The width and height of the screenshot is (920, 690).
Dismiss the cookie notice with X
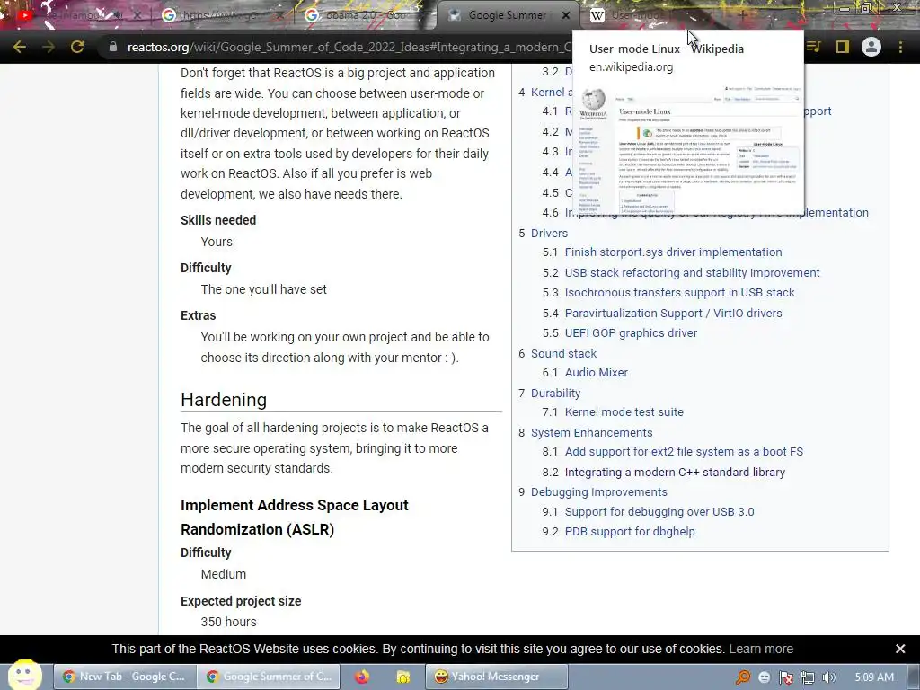click(900, 649)
